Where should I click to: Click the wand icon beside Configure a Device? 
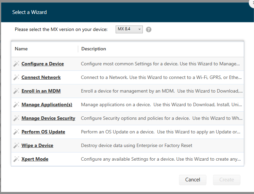[16, 64]
